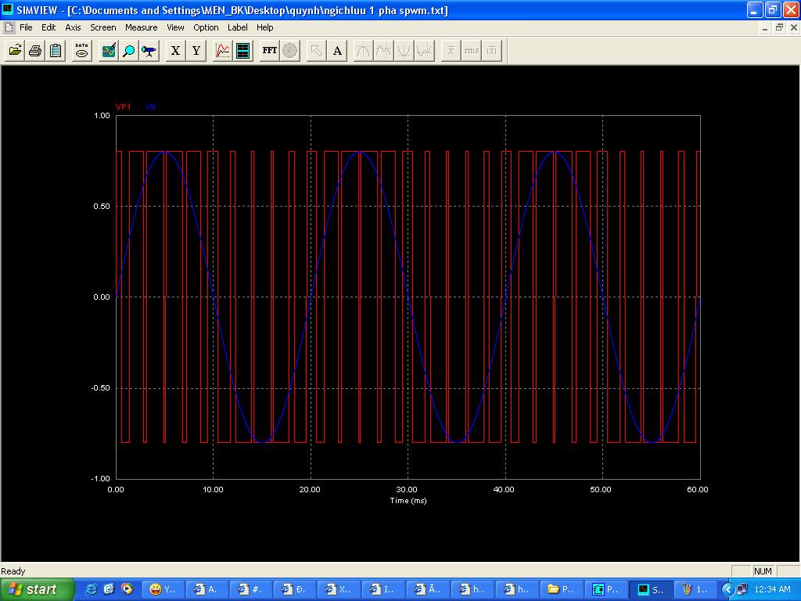Click the Print icon in toolbar

point(35,51)
